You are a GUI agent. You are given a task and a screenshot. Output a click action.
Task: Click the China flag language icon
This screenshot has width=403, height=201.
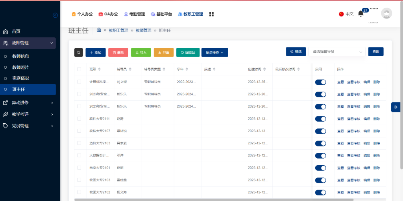coord(341,15)
